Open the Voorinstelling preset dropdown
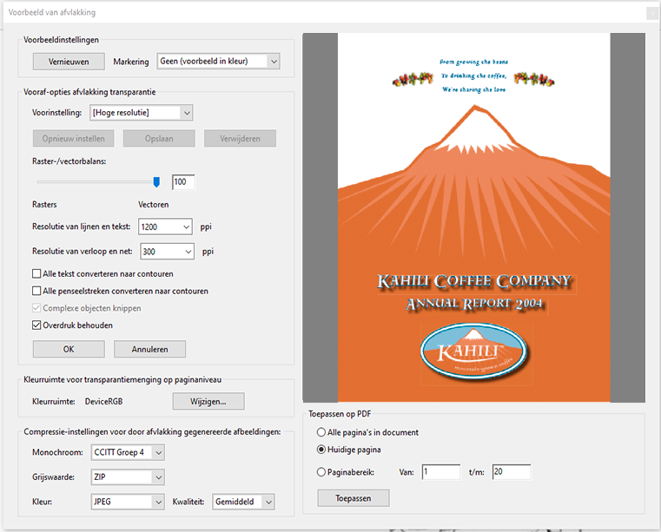The image size is (661, 532). [x=142, y=113]
